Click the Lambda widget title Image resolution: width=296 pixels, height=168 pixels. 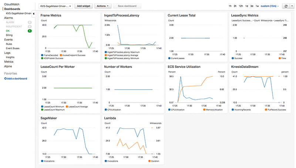click(110, 118)
